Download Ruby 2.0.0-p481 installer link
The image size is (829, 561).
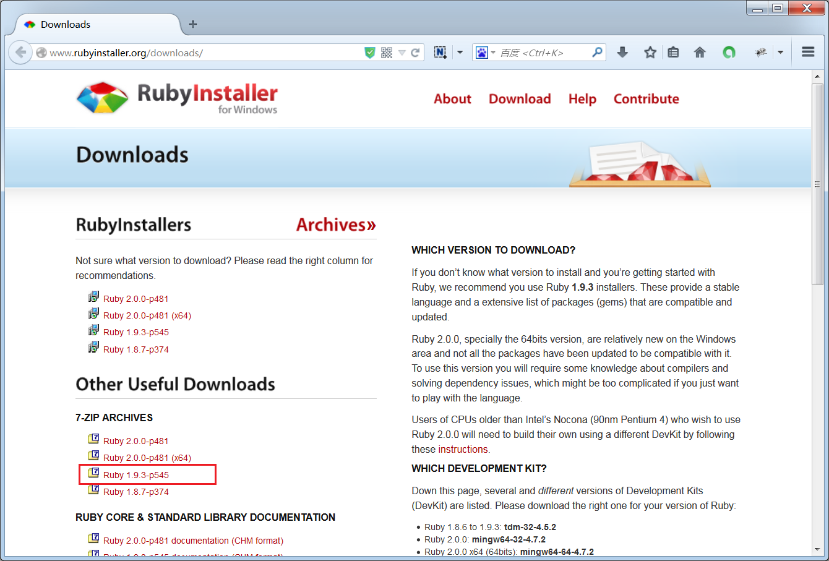pyautogui.click(x=136, y=299)
